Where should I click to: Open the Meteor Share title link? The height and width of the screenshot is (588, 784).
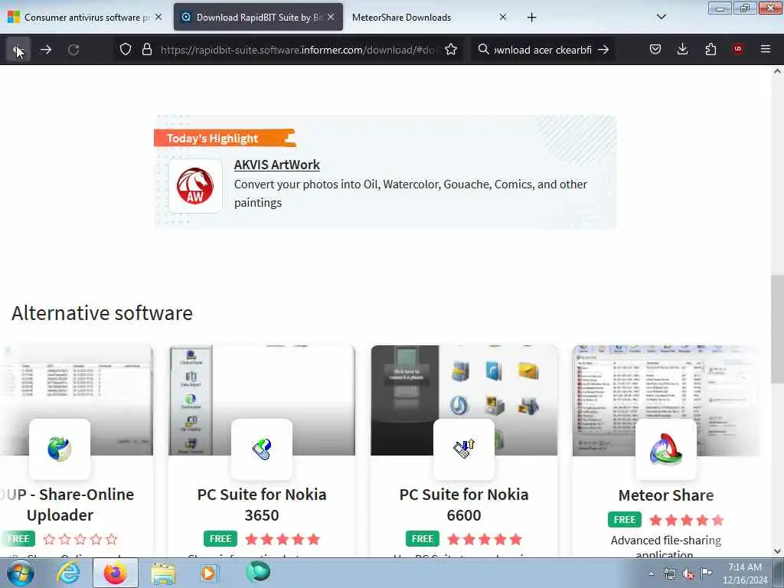[x=666, y=495]
